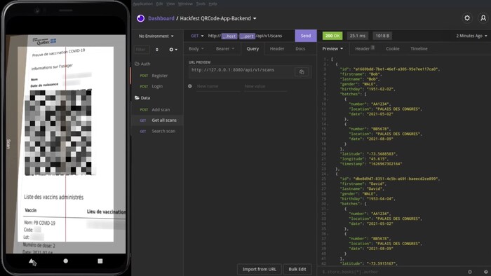
Task: Click the Bulk Edit button
Action: 297,269
